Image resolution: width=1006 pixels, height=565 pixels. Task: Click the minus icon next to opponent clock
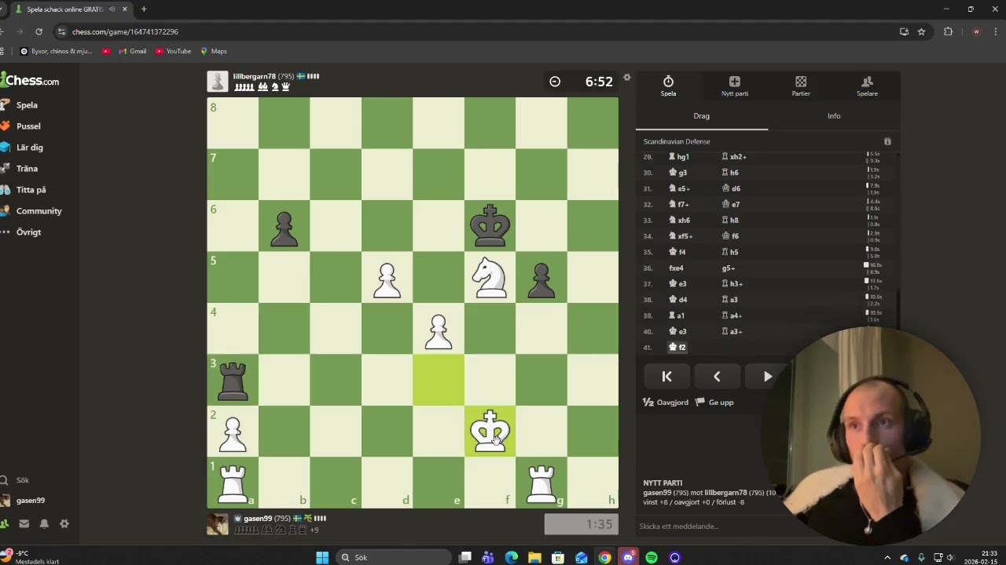coord(555,82)
